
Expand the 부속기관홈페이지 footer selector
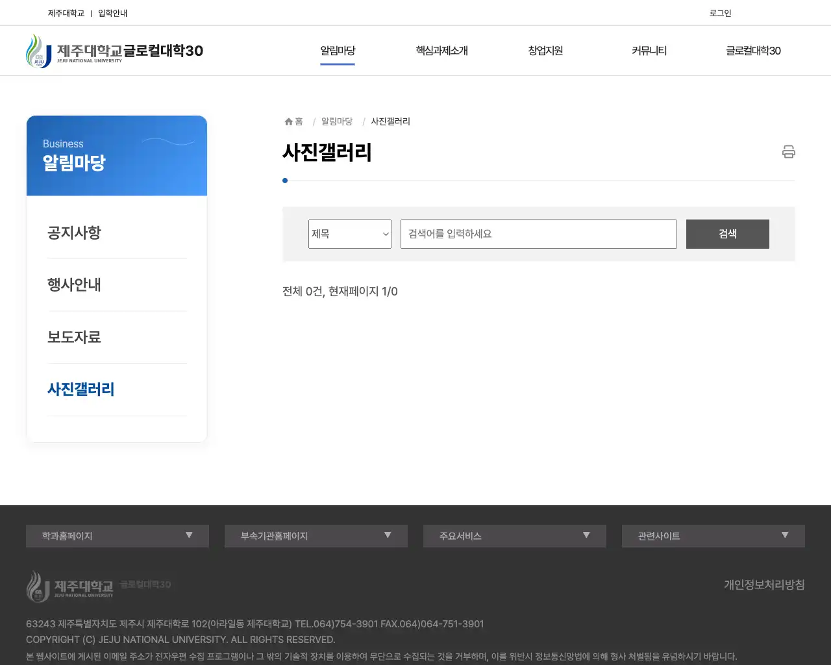point(388,536)
